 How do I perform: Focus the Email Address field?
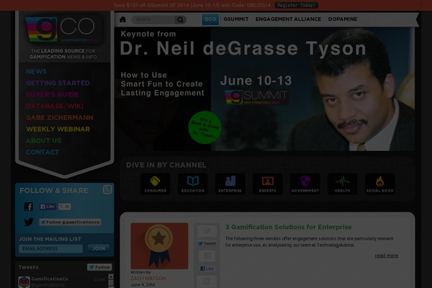click(50, 248)
